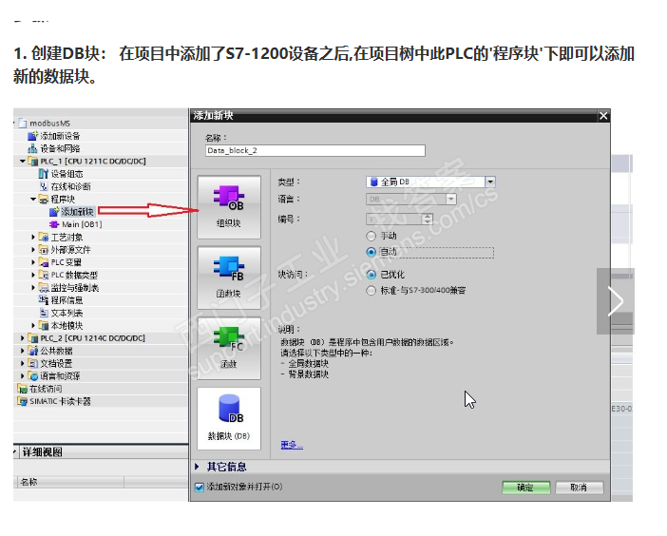Expand the 文档设置 tree node
This screenshot has width=667, height=536.
[23, 363]
